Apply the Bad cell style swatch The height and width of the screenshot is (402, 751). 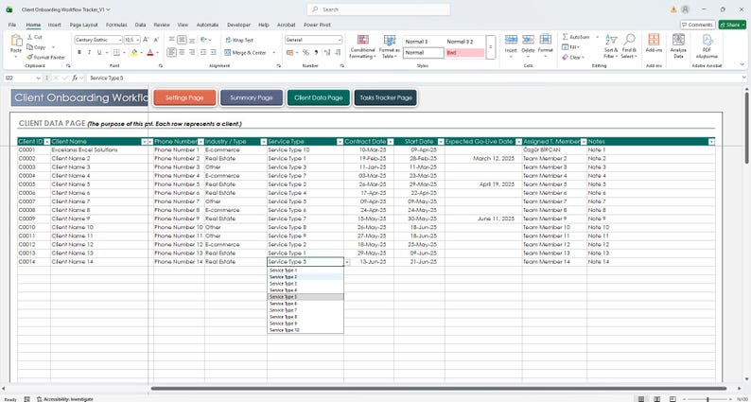pyautogui.click(x=465, y=53)
